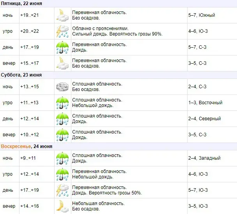Click 'утро' label in Sunday section

7,174
